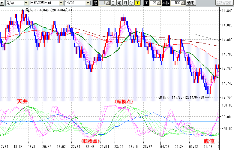Click the 複数銘柄 button at top right

(x=224, y=3)
